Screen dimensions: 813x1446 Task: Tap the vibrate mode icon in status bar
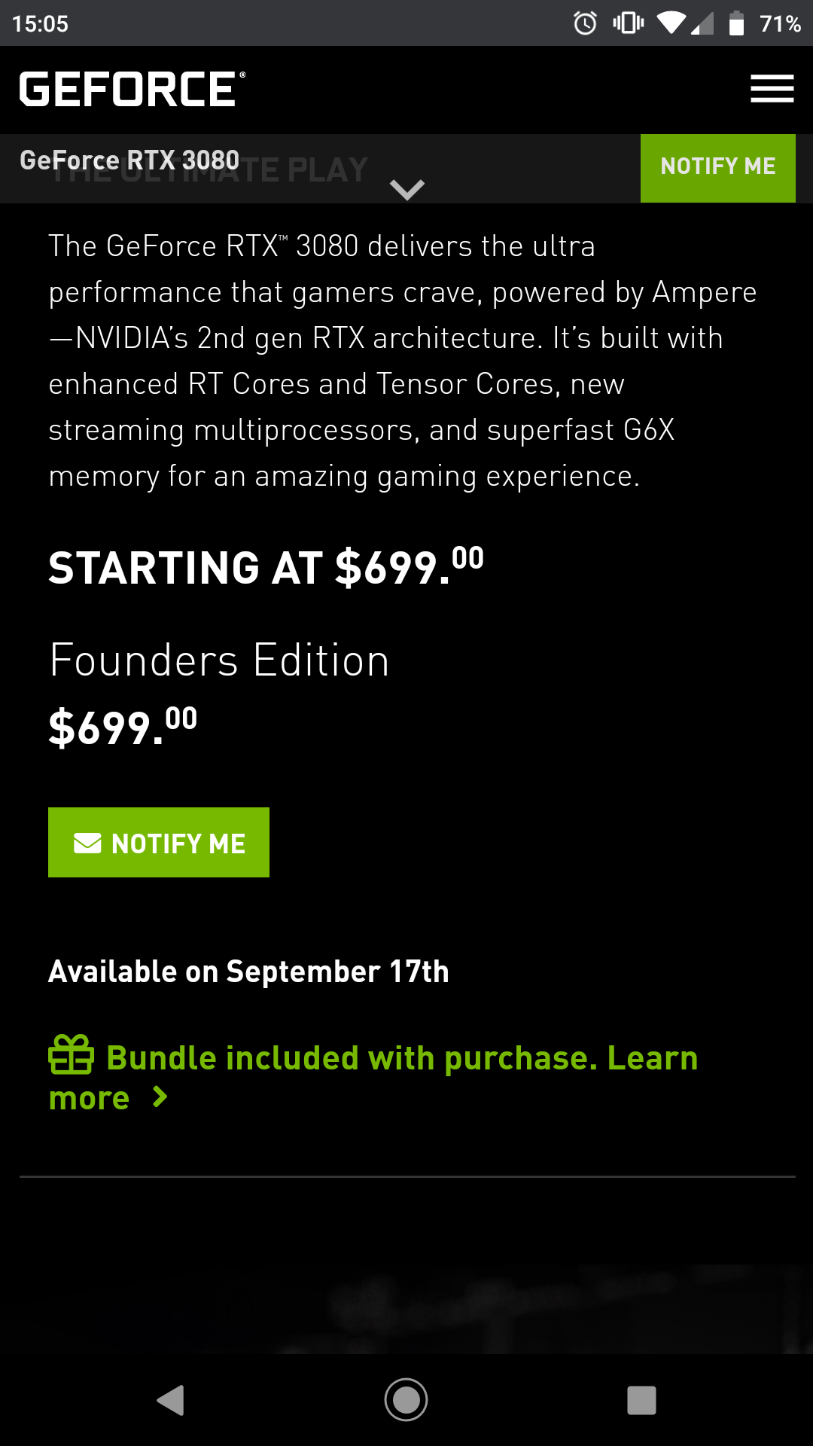tap(629, 23)
